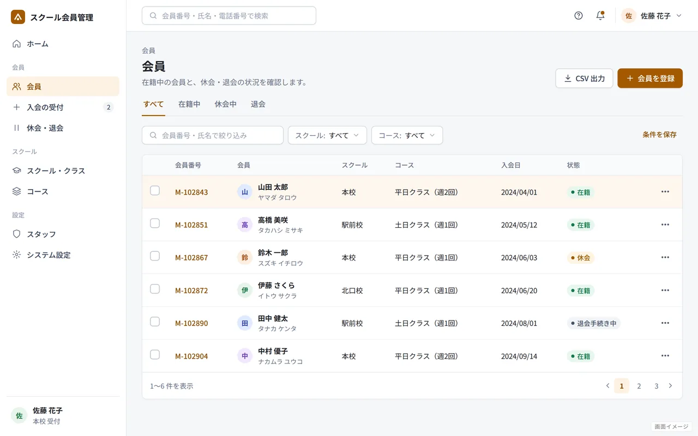Go to スクール・クラス in the sidebar
Image resolution: width=698 pixels, height=436 pixels.
(x=63, y=171)
